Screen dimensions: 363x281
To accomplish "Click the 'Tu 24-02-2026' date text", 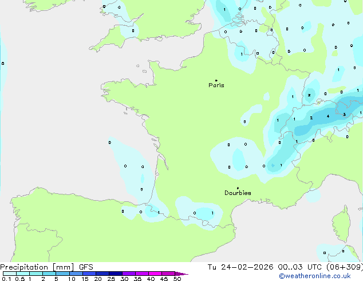I will pos(240,267).
